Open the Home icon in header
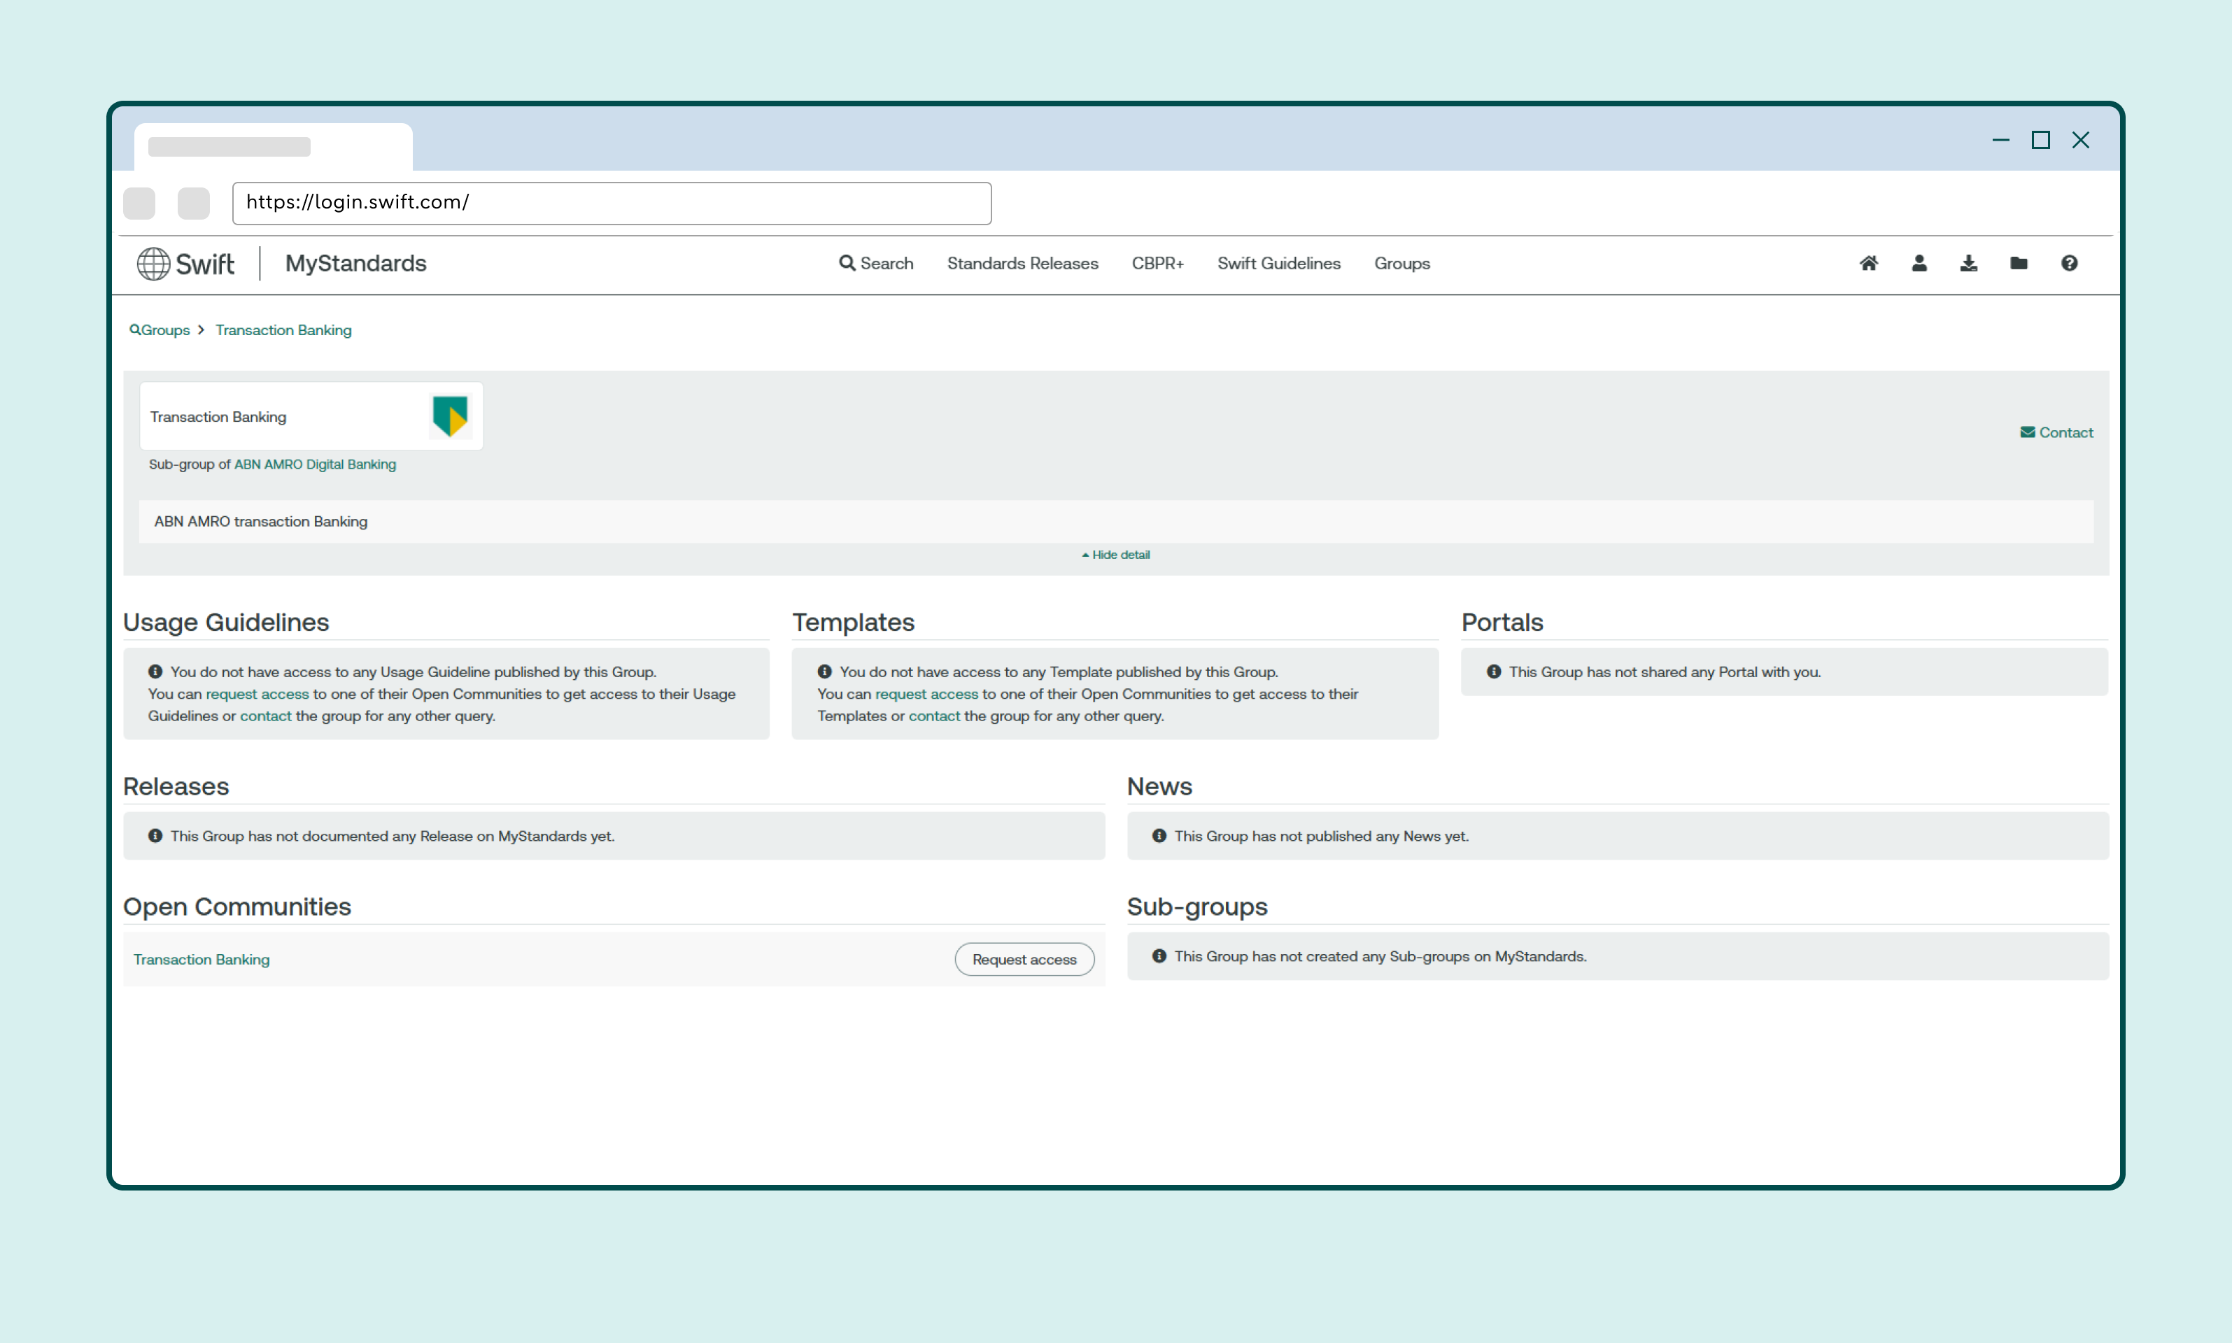2232x1343 pixels. pyautogui.click(x=1868, y=263)
